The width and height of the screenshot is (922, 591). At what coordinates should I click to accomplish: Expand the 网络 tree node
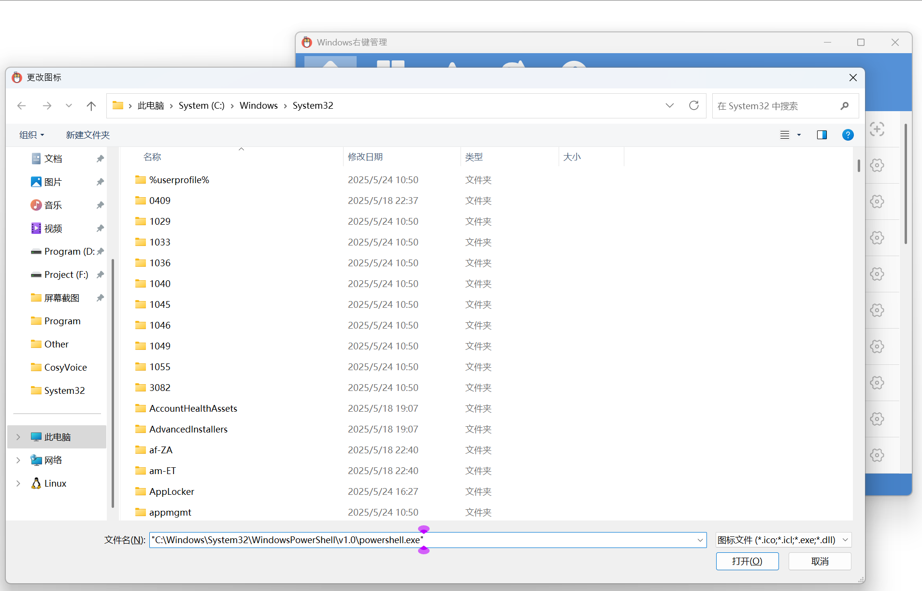[x=18, y=460]
